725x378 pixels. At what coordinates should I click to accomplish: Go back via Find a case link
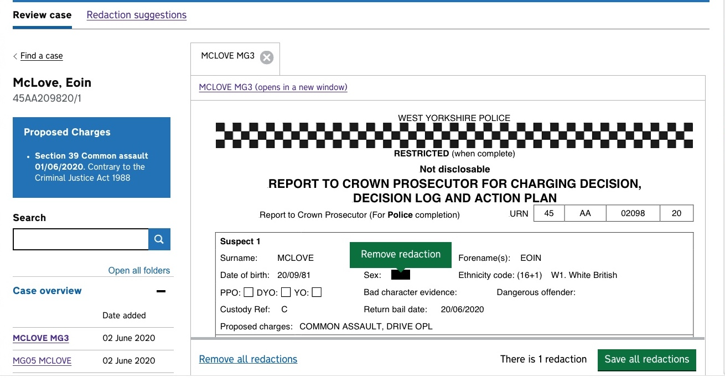(x=42, y=56)
